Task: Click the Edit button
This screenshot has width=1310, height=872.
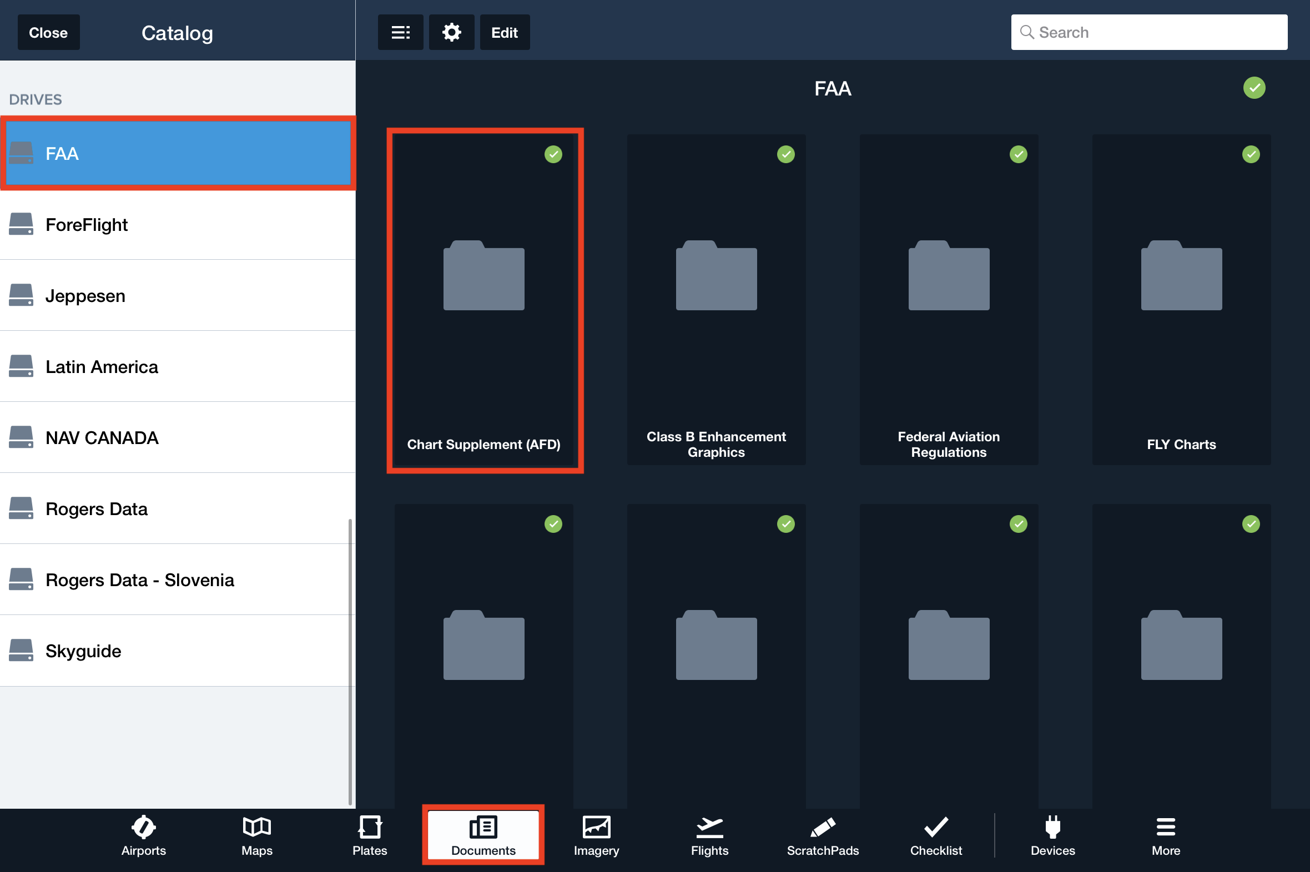Action: coord(505,32)
